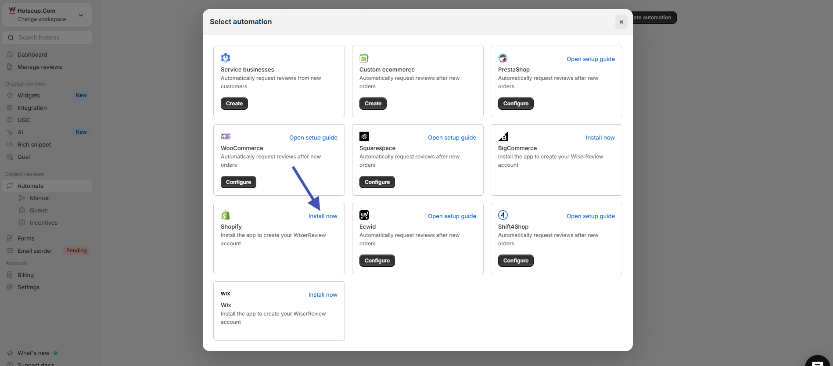The height and width of the screenshot is (366, 833).
Task: Click the Wix logo icon
Action: tap(226, 294)
